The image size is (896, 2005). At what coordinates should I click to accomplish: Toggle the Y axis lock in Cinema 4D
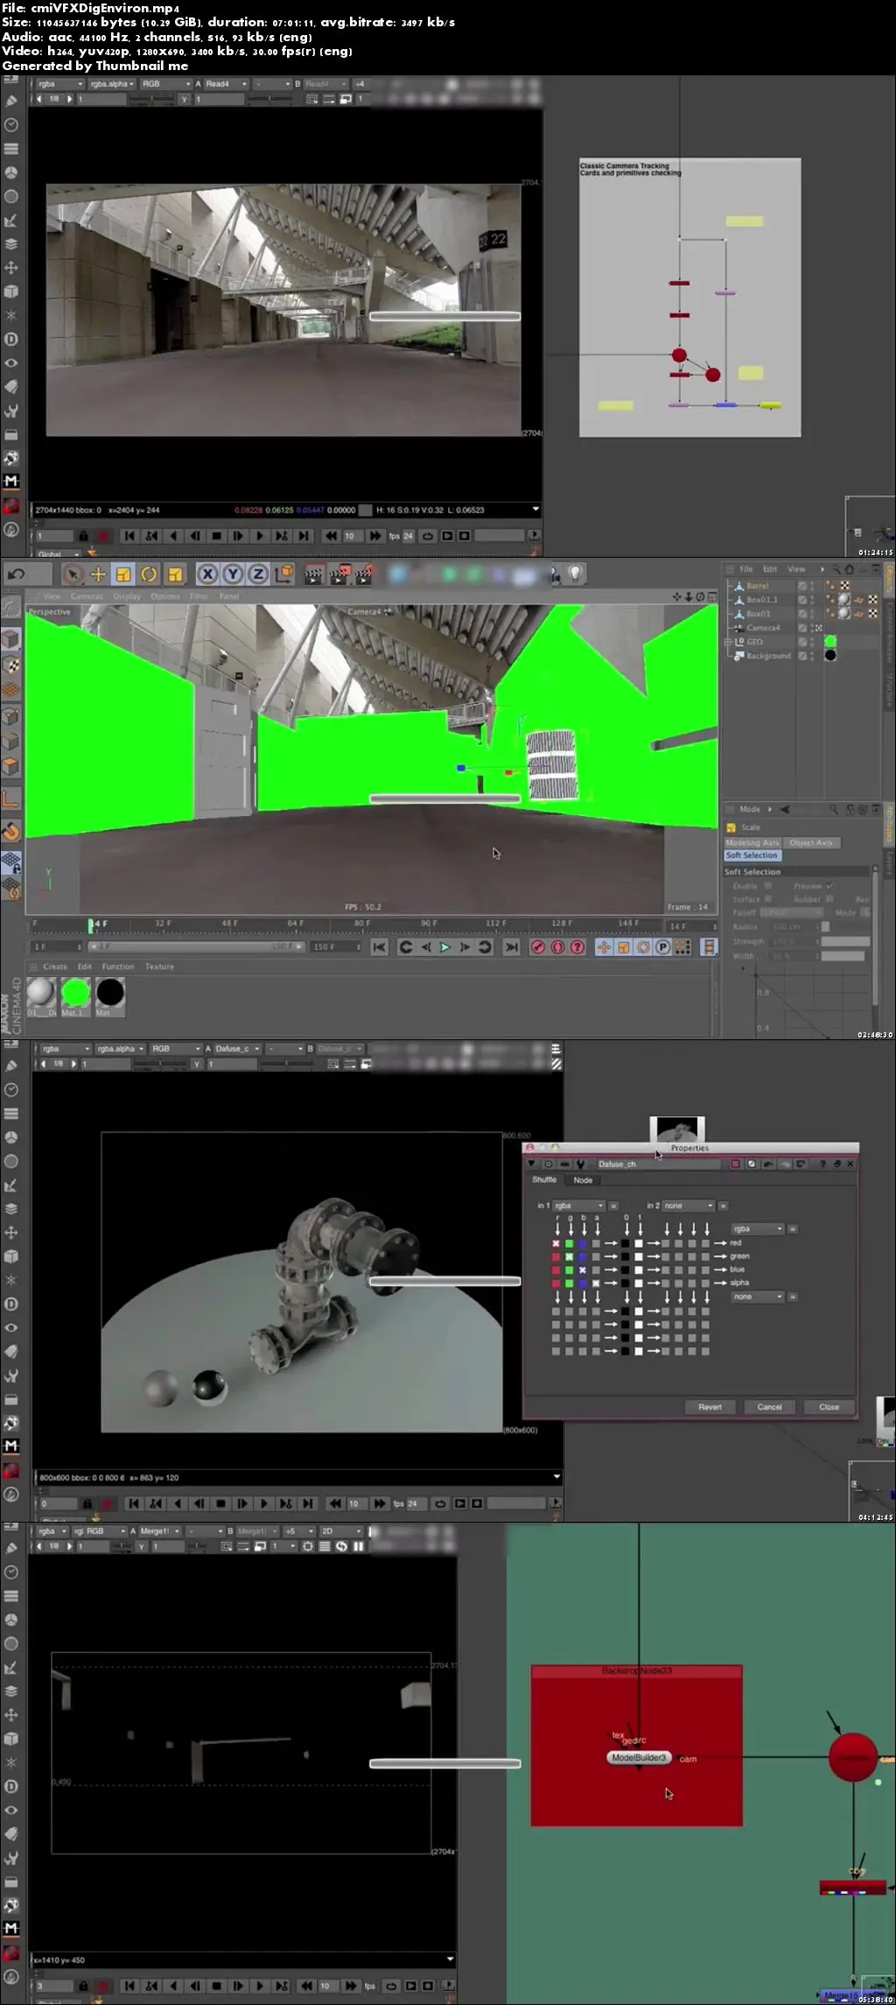[x=233, y=574]
